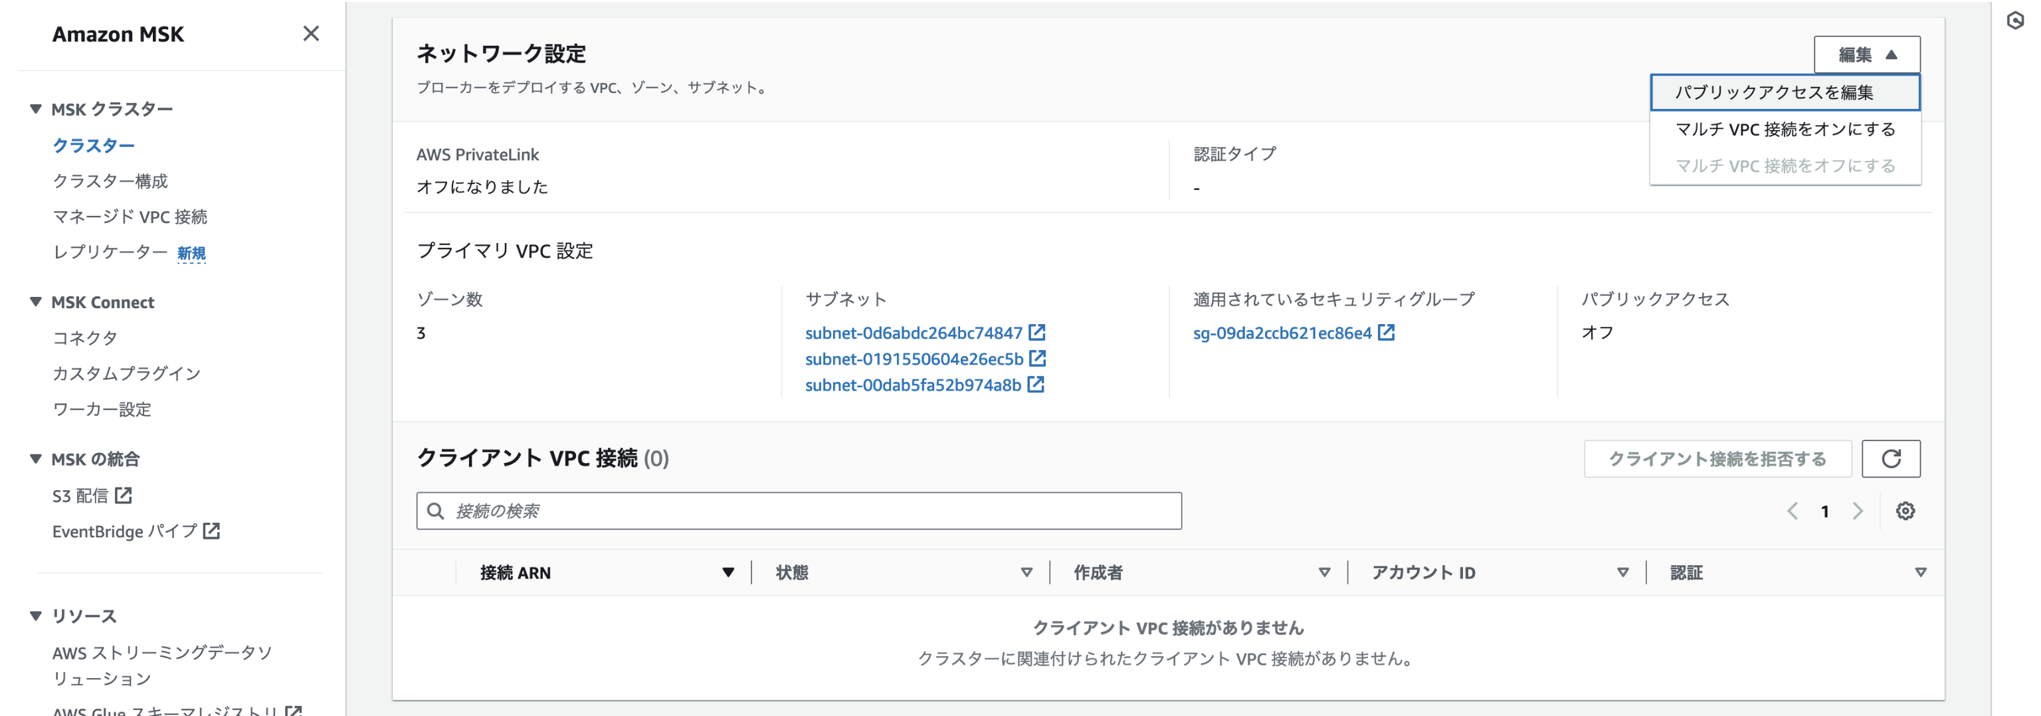Go to next page of connections
Viewport: 2041px width, 716px height.
(x=1857, y=511)
